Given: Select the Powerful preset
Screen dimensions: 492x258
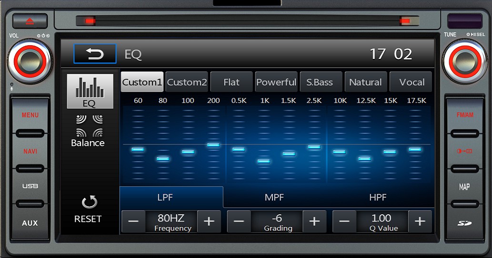Looking at the screenshot, I should (276, 82).
